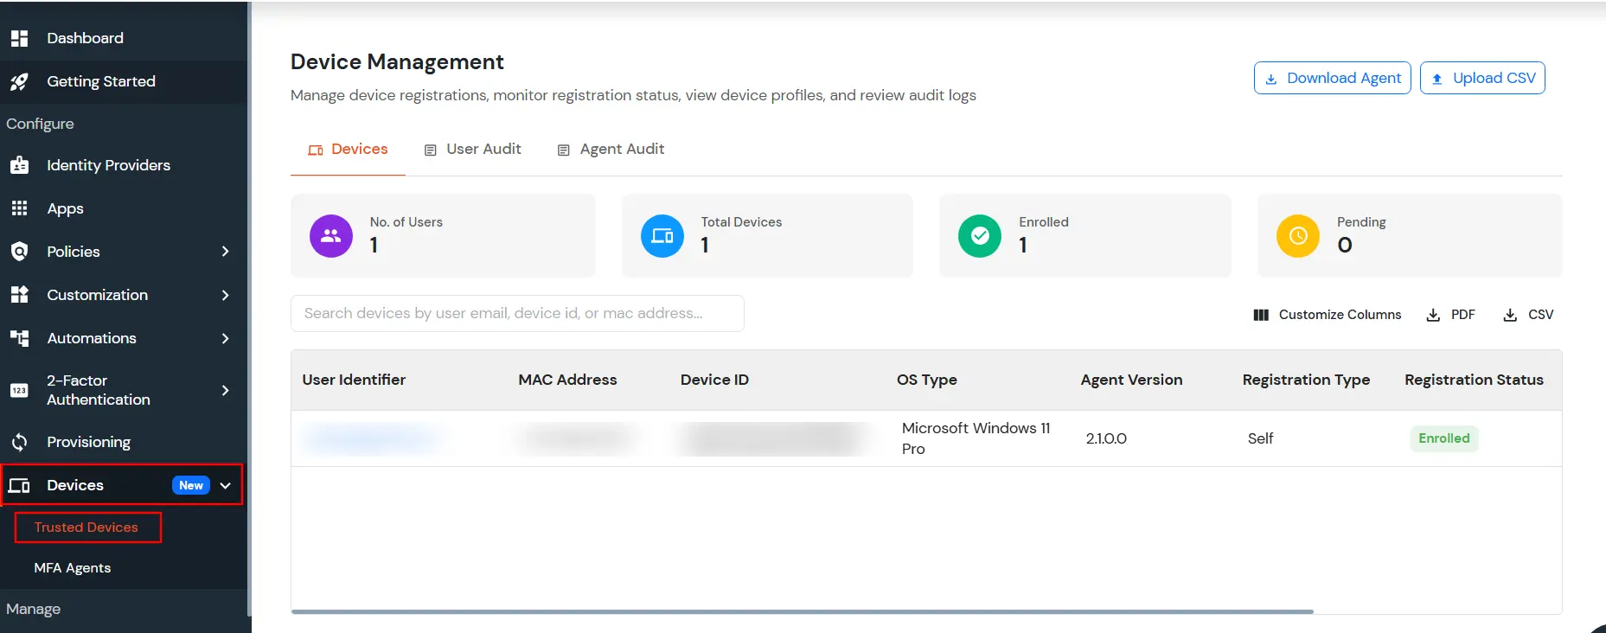Expand the Customization submenu chevron
The height and width of the screenshot is (633, 1606).
coord(225,295)
